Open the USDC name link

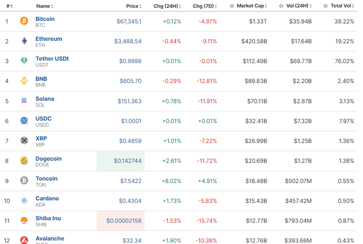tap(44, 119)
